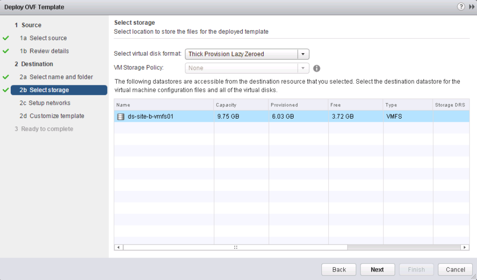Open the help question mark icon
Image resolution: width=477 pixels, height=280 pixels.
click(x=461, y=7)
